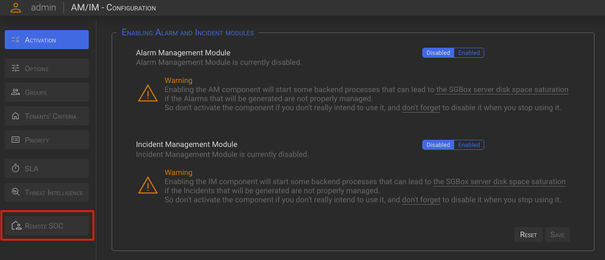This screenshot has height=260, width=605.
Task: Open the Options configuration section
Action: click(47, 69)
